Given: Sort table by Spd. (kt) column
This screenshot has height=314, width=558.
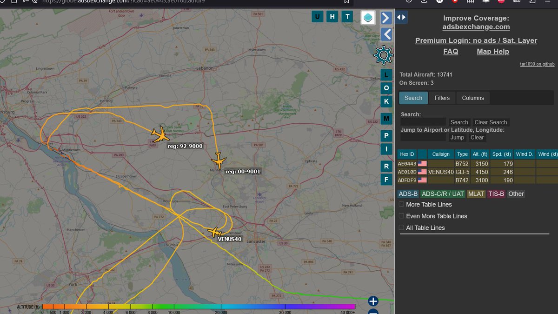Looking at the screenshot, I should tap(502, 154).
